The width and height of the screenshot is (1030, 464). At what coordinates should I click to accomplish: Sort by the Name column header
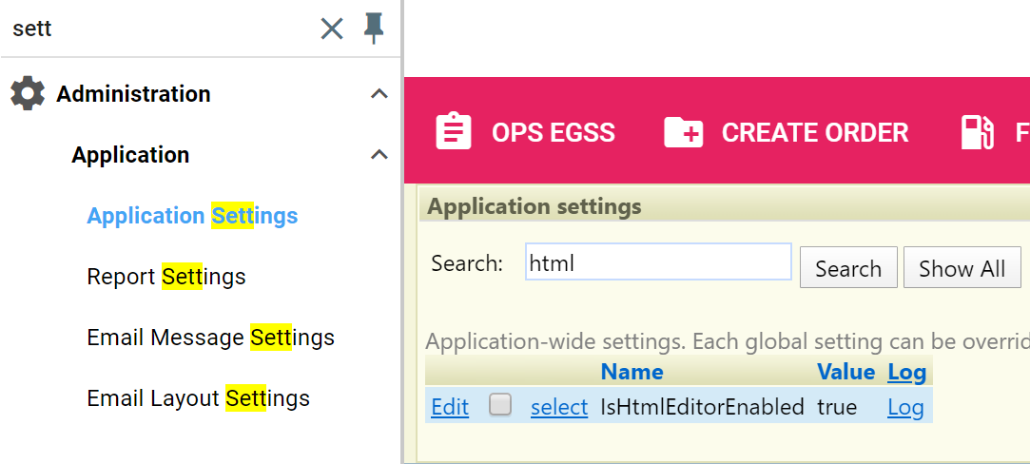tap(632, 372)
